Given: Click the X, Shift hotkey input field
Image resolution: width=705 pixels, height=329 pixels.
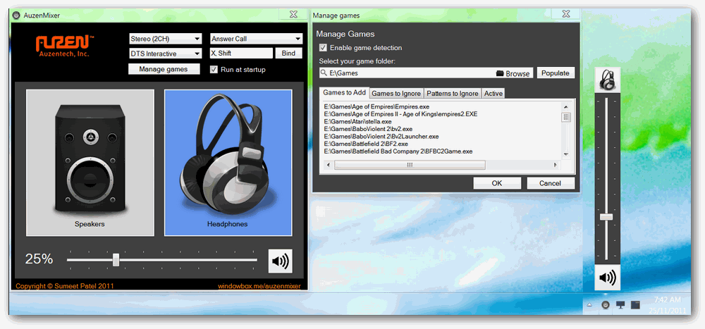Looking at the screenshot, I should [x=241, y=53].
